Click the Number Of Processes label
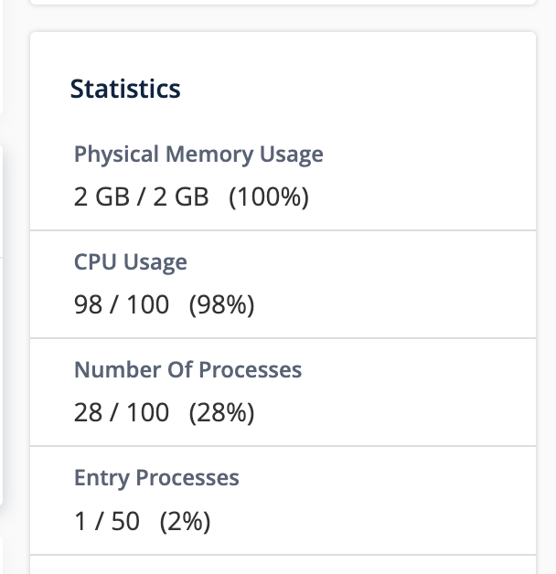The height and width of the screenshot is (574, 556). pos(187,370)
